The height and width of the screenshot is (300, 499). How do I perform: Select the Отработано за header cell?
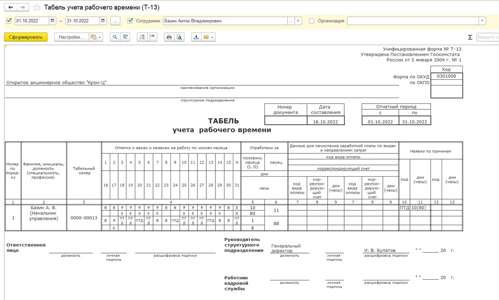point(264,148)
